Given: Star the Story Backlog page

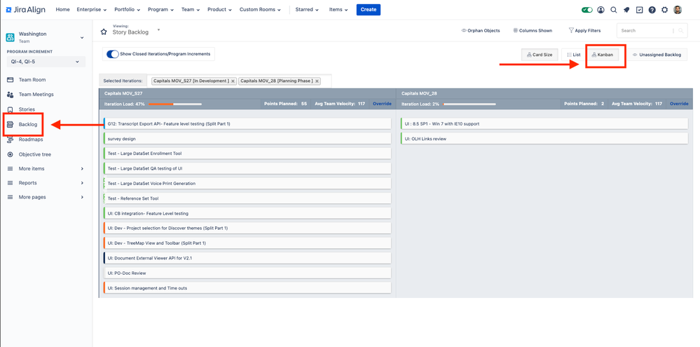Looking at the screenshot, I should (x=104, y=32).
